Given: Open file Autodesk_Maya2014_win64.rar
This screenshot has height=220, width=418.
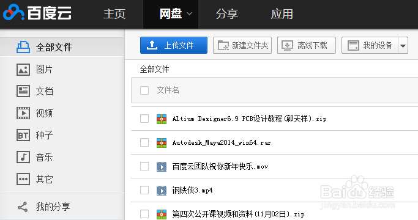Looking at the screenshot, I should (222, 143).
